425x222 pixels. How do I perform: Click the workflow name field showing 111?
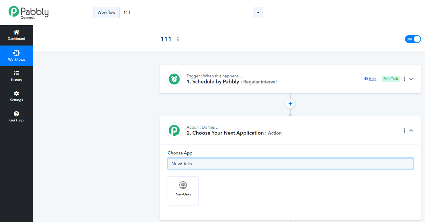tap(186, 12)
